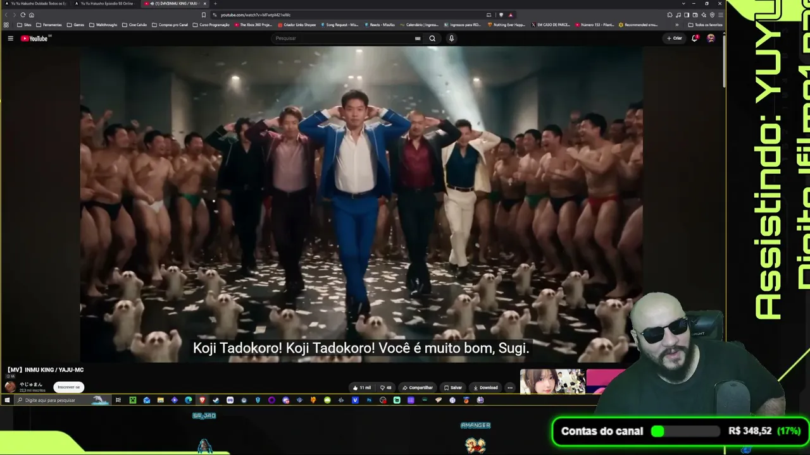Click the YouTube search magnifier button
810x455 pixels.
coord(432,39)
